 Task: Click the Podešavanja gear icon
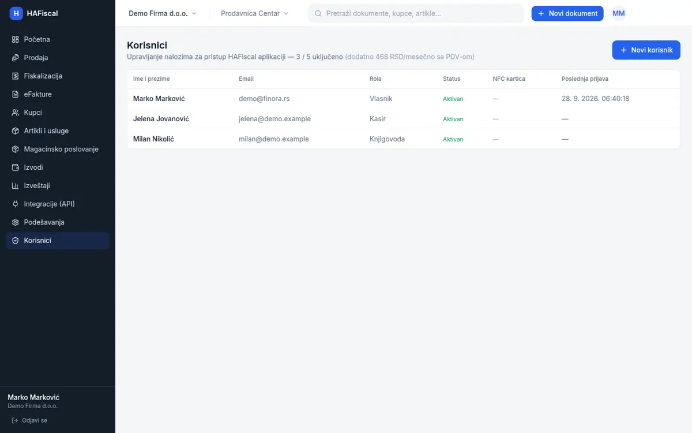tap(16, 222)
